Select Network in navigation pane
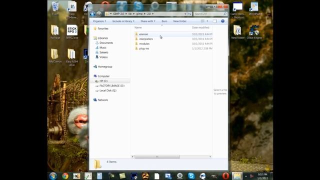This screenshot has height=180, width=320. pyautogui.click(x=102, y=100)
